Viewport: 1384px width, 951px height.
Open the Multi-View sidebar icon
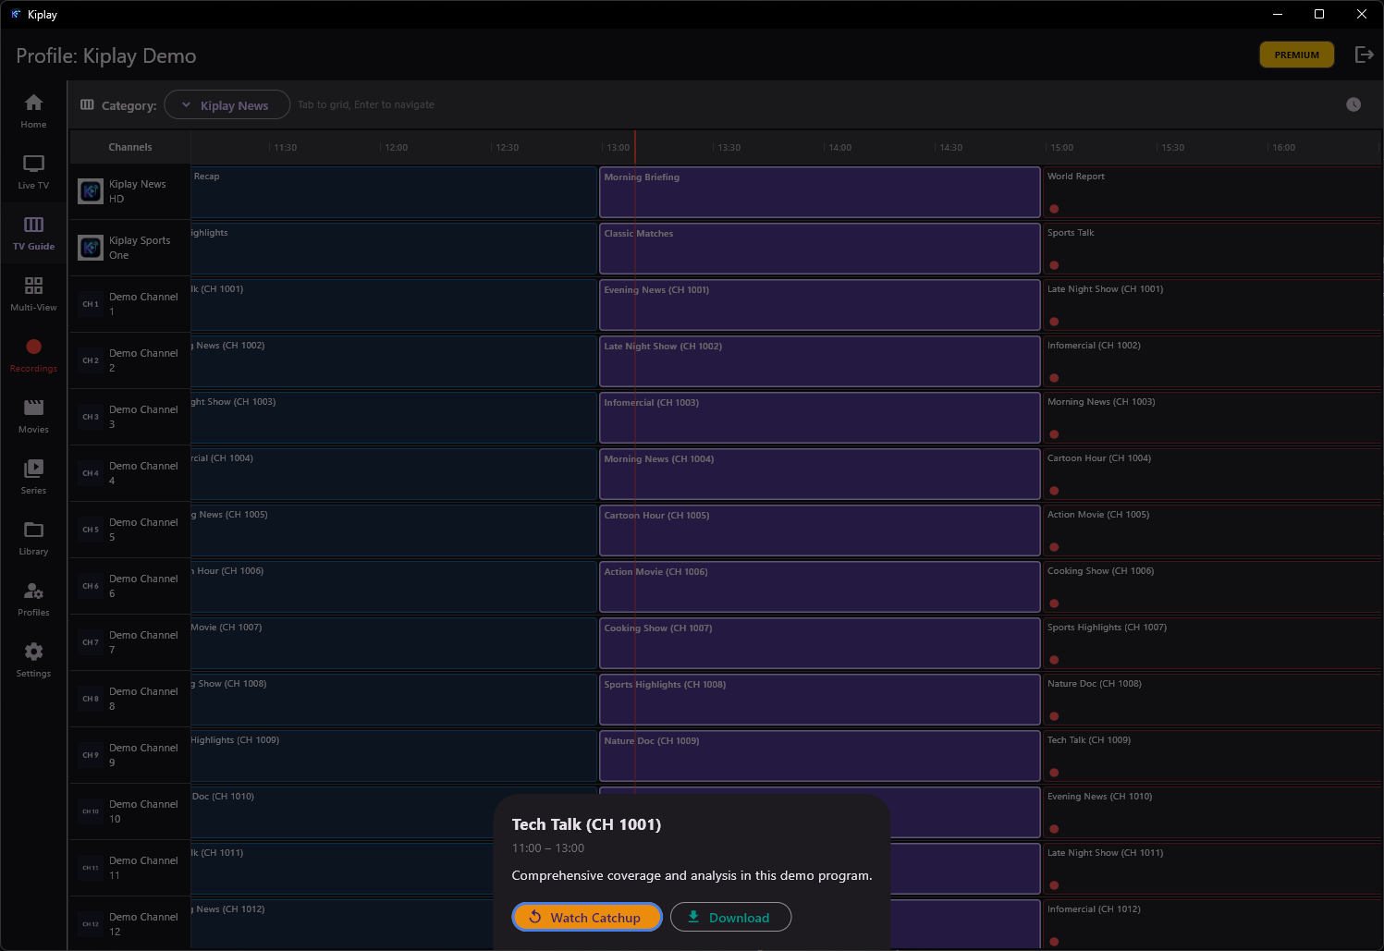click(x=33, y=293)
